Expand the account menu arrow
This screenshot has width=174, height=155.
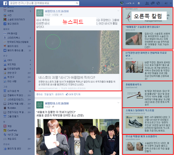171,3
